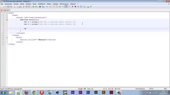The width and height of the screenshot is (170, 95).
Task: Open Adobe Lightroom from the taskbar
Action: coord(96,93)
